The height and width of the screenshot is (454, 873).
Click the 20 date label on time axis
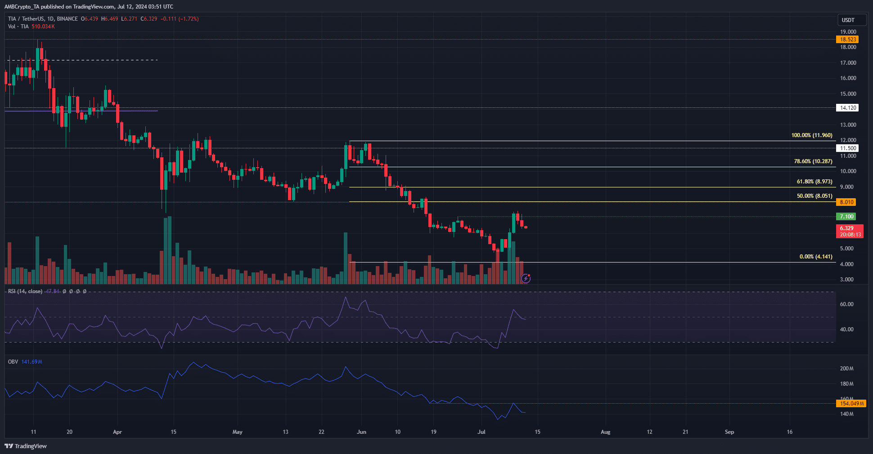(69, 432)
